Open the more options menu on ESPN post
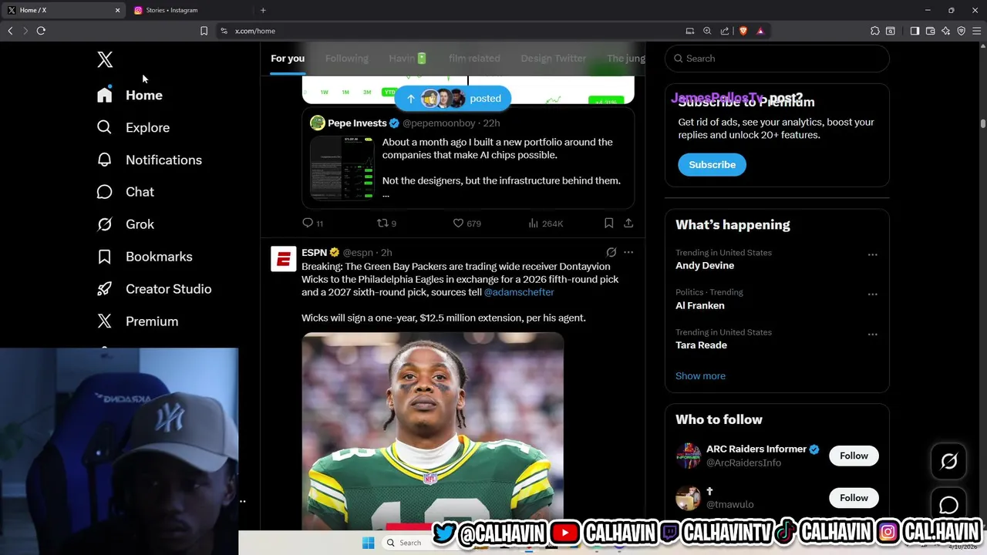This screenshot has width=987, height=555. [x=628, y=252]
